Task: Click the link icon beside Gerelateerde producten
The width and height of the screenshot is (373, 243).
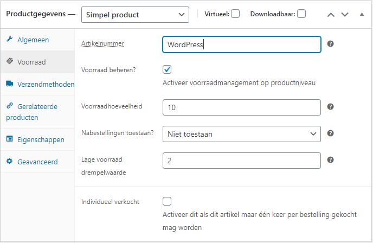Action: click(x=10, y=105)
